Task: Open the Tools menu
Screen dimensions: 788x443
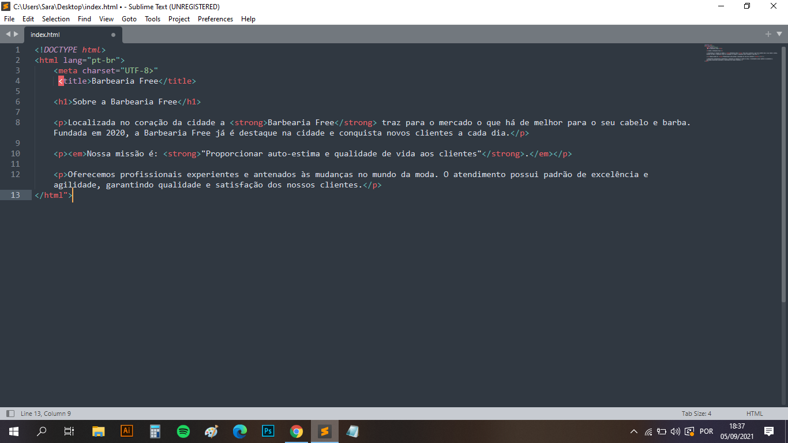Action: click(x=153, y=19)
